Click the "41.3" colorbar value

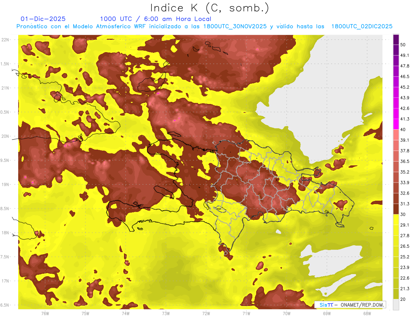(405, 119)
